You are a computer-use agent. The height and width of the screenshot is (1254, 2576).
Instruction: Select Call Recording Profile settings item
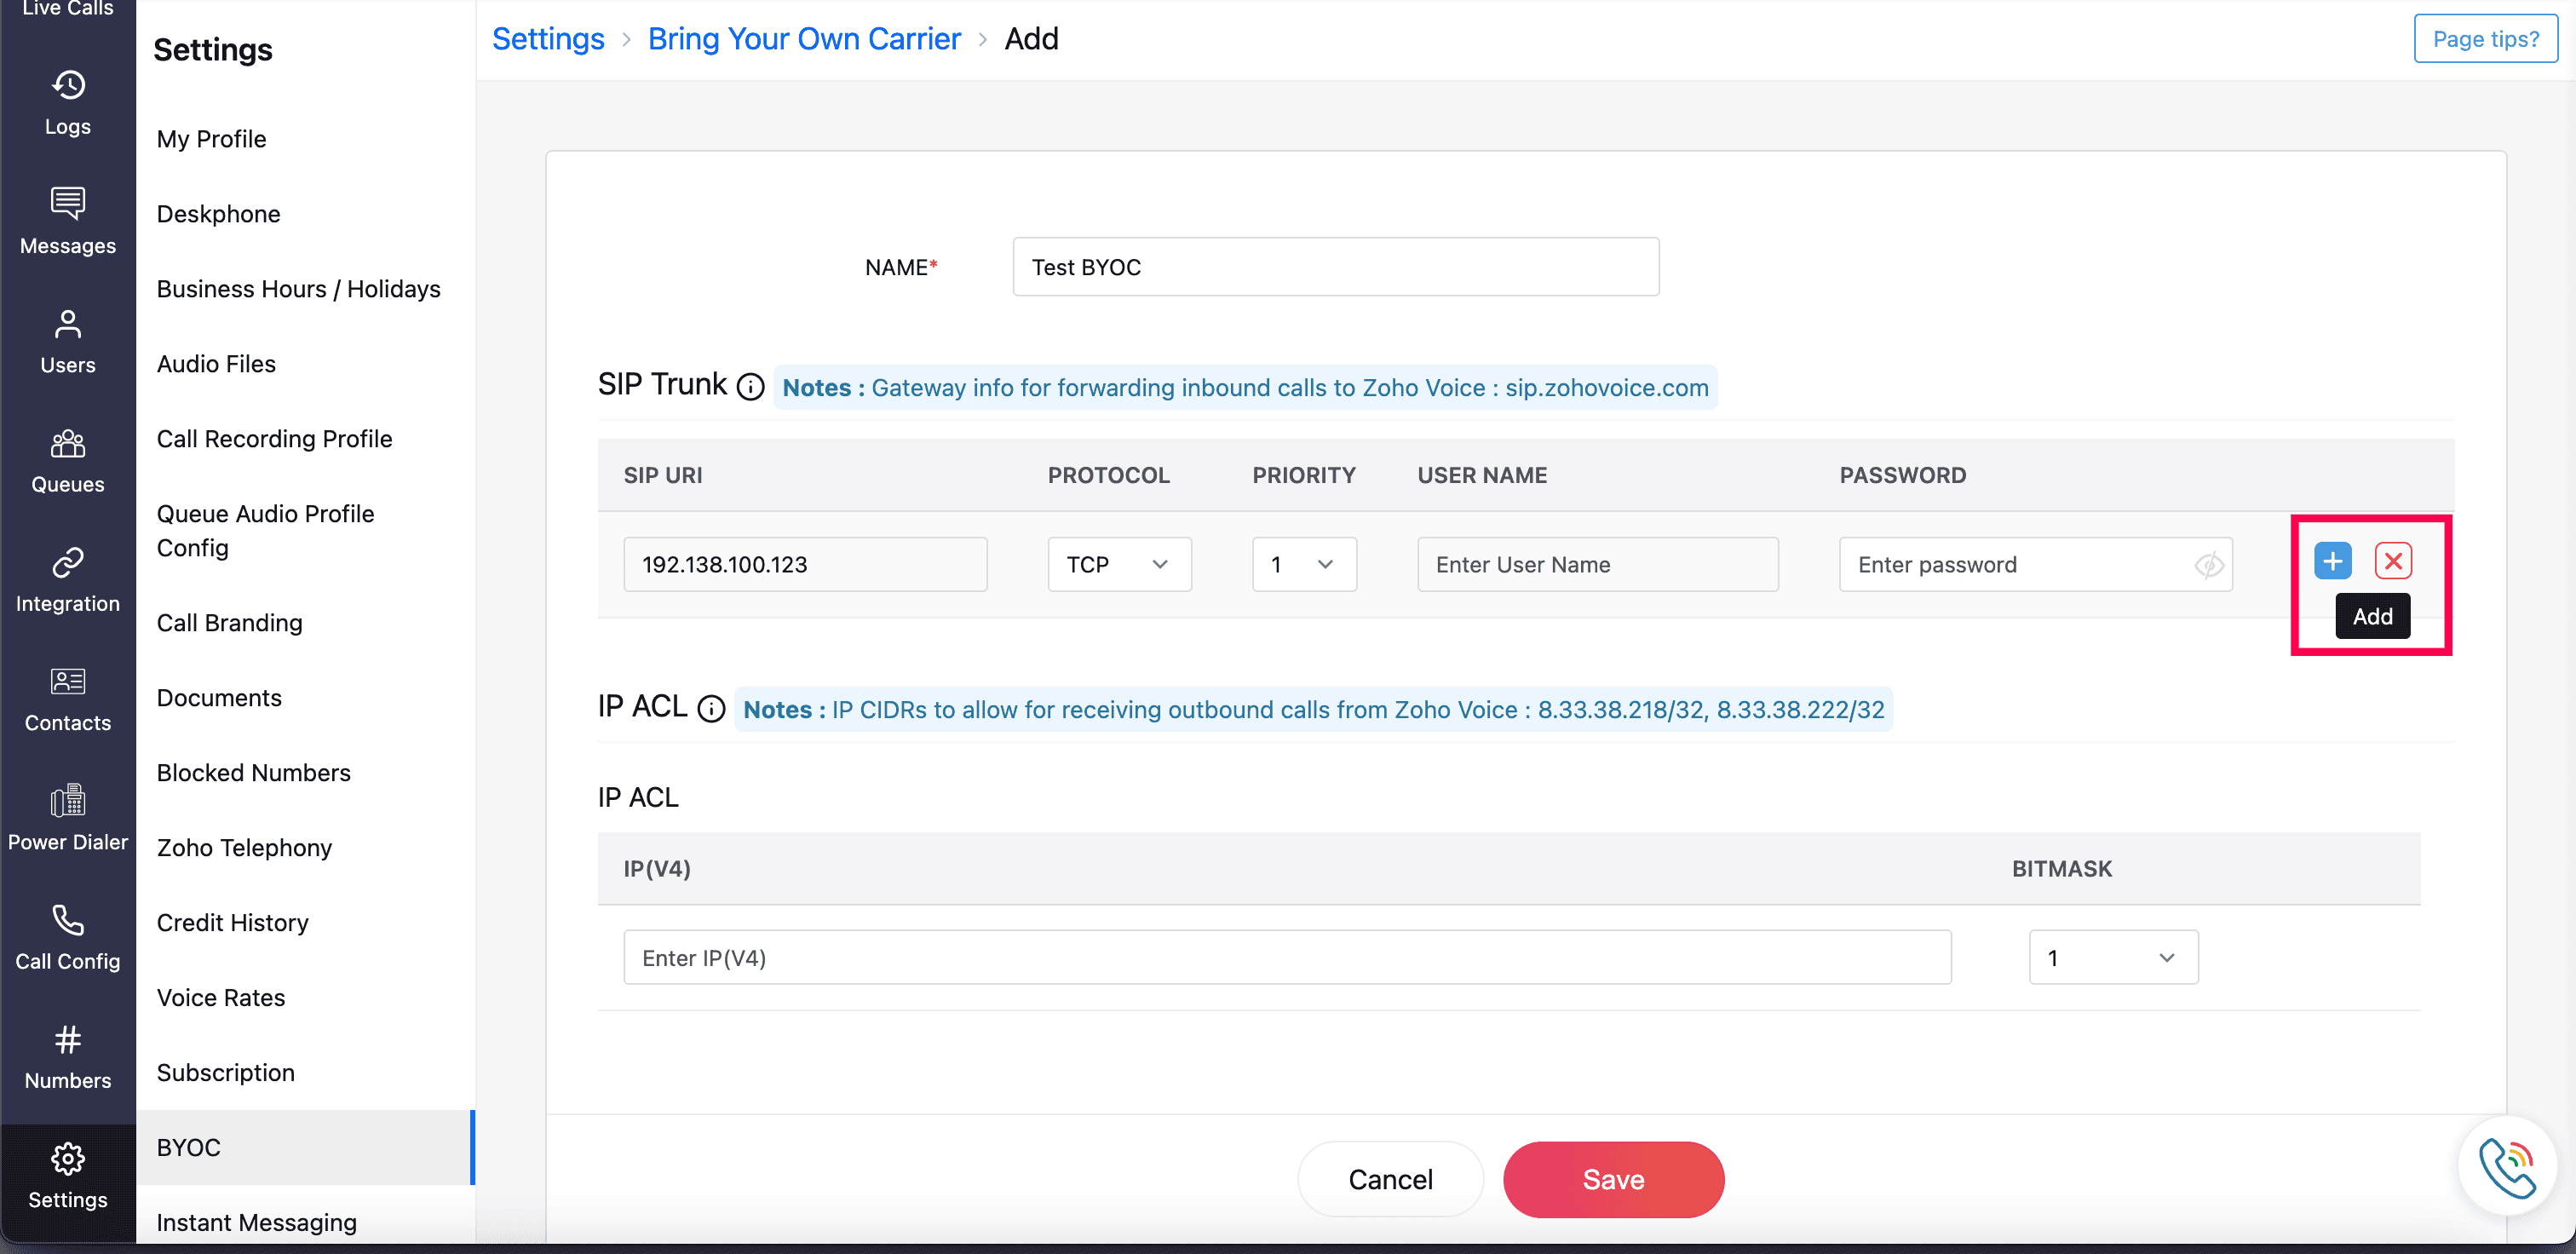coord(274,438)
